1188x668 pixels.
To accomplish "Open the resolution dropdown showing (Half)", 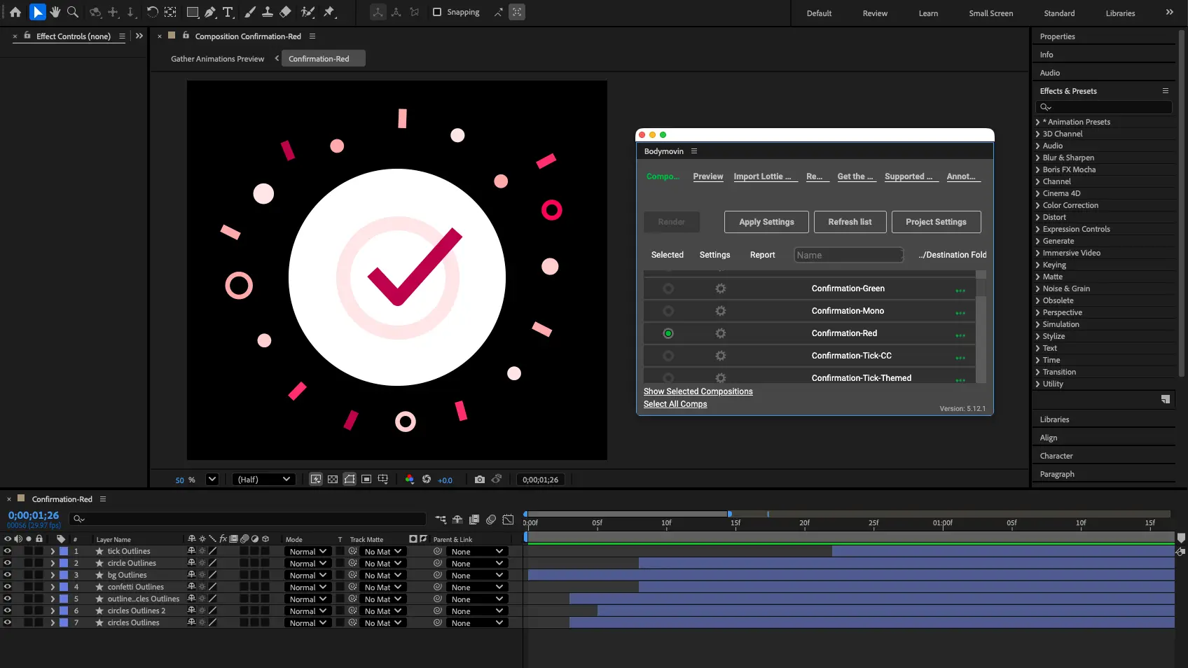I will tap(263, 480).
